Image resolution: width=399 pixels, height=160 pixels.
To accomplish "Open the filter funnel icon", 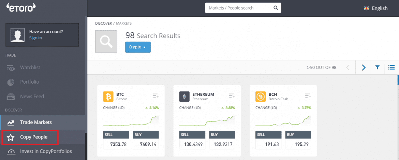I will point(378,68).
